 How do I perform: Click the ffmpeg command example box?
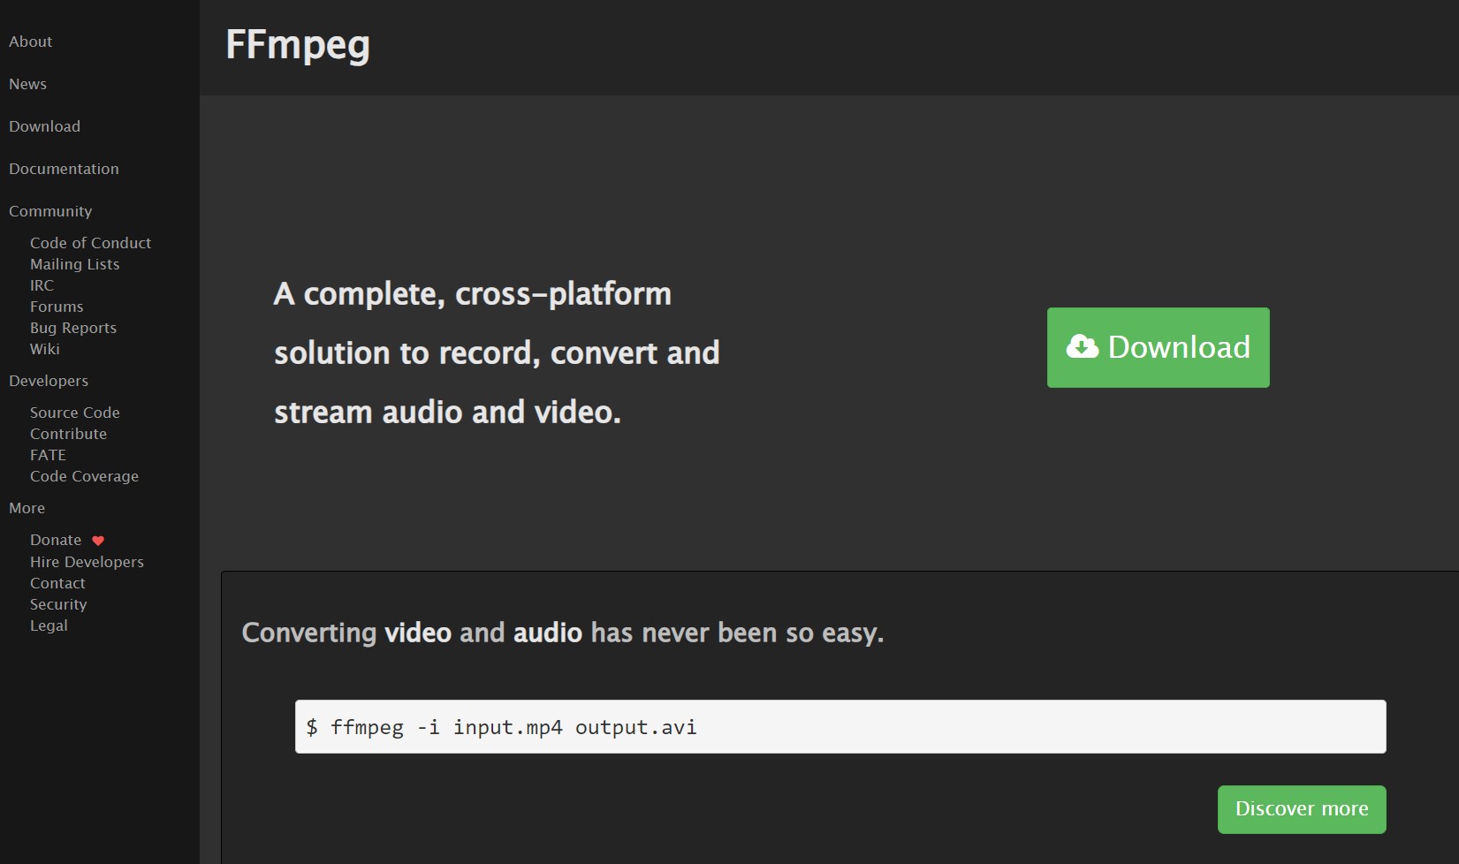[840, 727]
